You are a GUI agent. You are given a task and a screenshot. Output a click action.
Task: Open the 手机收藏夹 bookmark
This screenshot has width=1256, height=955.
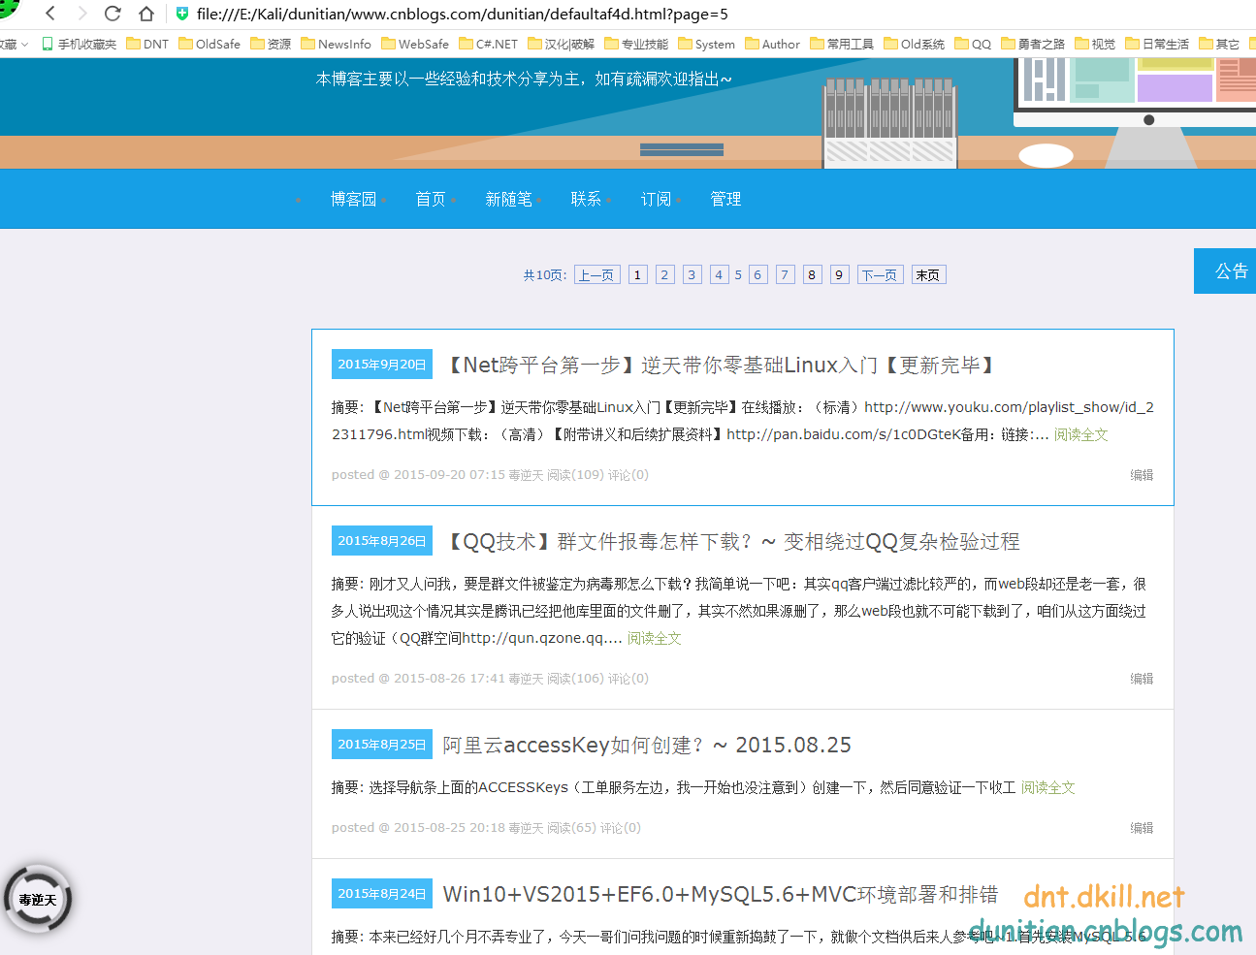coord(79,44)
